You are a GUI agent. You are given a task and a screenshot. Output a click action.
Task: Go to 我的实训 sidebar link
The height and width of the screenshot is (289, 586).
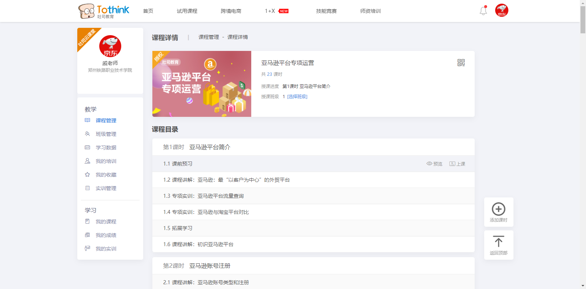pos(106,249)
